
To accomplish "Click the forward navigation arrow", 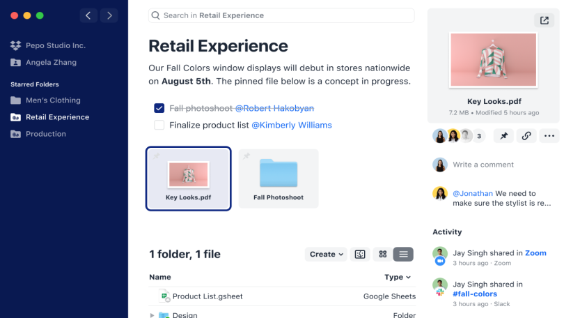I will click(109, 15).
